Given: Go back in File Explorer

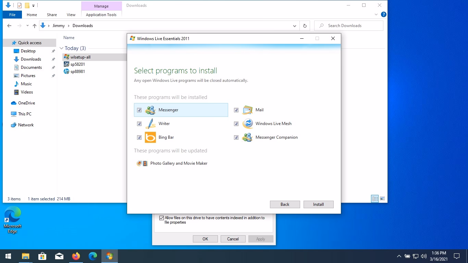Looking at the screenshot, I should pyautogui.click(x=9, y=26).
